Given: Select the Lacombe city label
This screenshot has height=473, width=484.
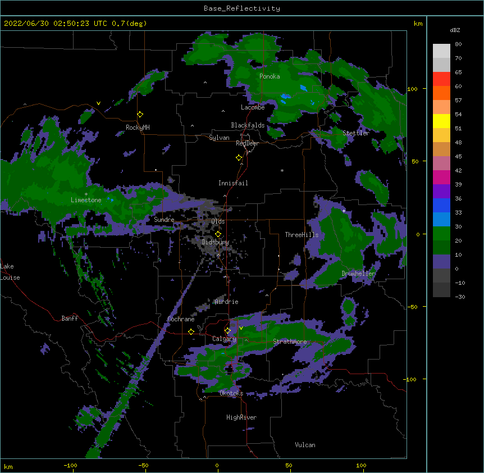Looking at the screenshot, I should 253,107.
